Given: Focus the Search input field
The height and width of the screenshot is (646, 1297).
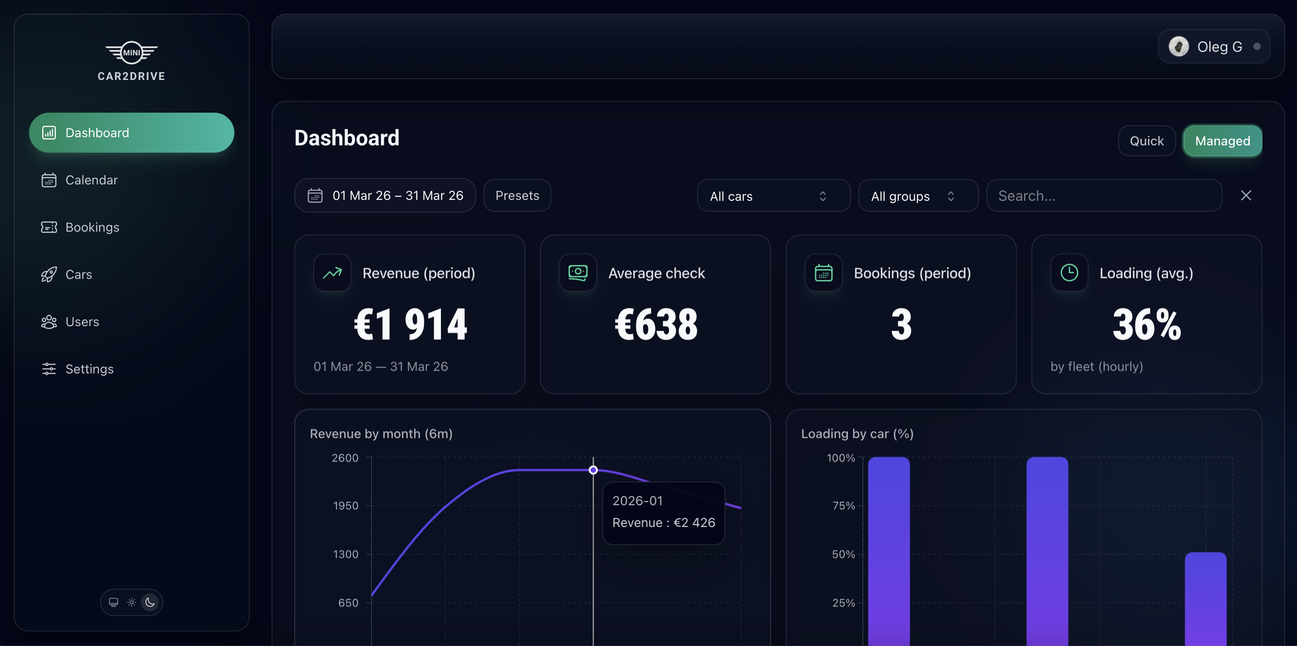Looking at the screenshot, I should pos(1104,195).
